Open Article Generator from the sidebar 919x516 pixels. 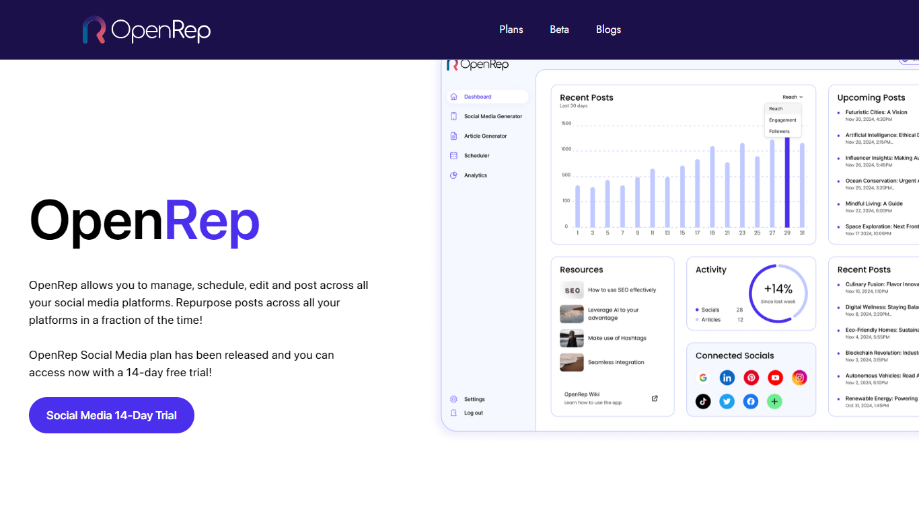[x=486, y=136]
